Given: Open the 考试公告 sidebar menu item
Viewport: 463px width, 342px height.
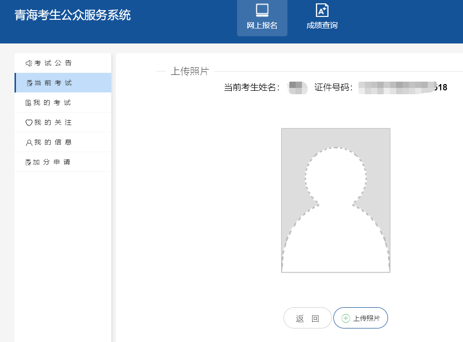Looking at the screenshot, I should pos(53,63).
